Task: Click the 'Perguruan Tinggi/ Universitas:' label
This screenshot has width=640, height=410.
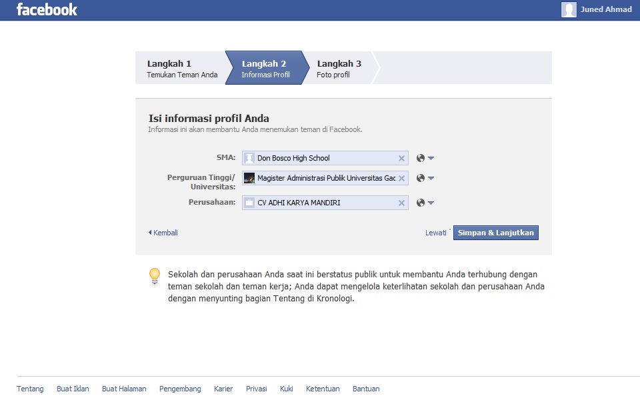Action: pos(201,182)
